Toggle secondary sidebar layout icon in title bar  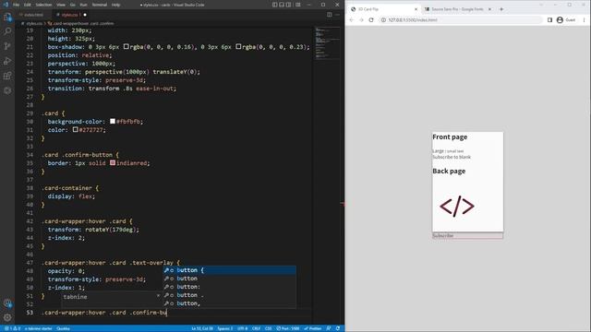288,5
